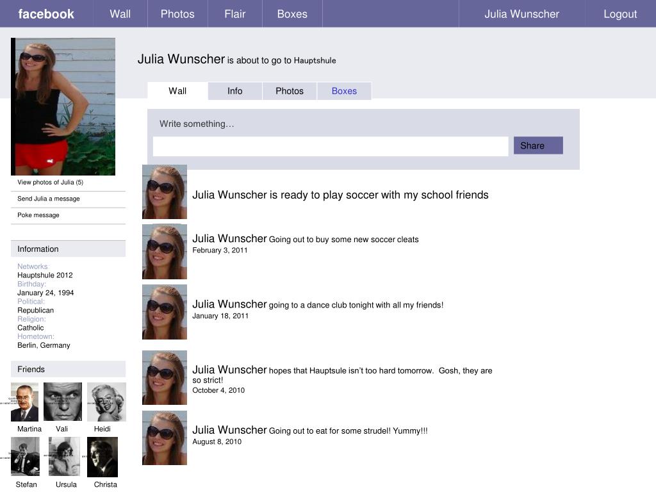
Task: Switch to the Info profile tab
Action: coord(234,91)
